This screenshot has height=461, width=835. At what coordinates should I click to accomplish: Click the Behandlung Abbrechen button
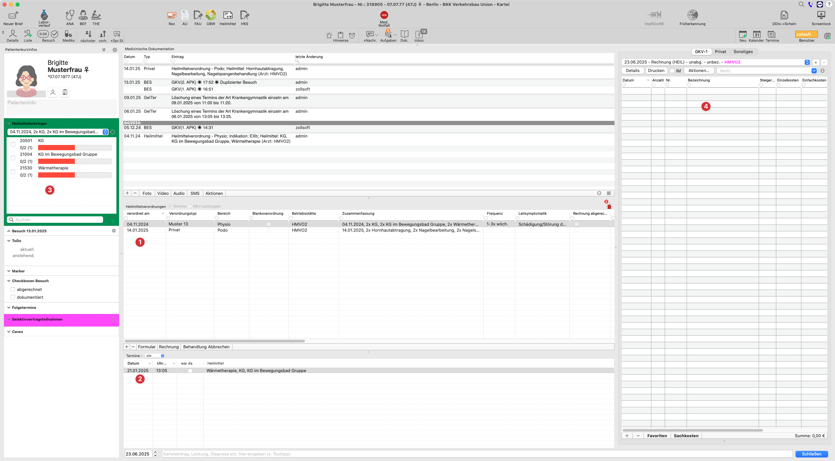point(206,347)
